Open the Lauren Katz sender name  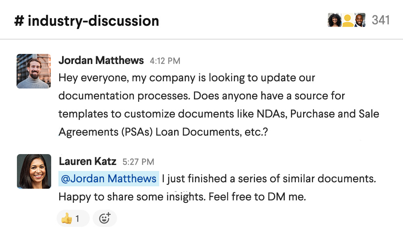click(x=87, y=162)
